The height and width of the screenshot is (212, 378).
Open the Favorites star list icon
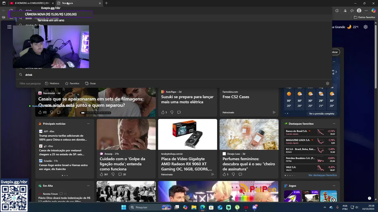pos(352,11)
